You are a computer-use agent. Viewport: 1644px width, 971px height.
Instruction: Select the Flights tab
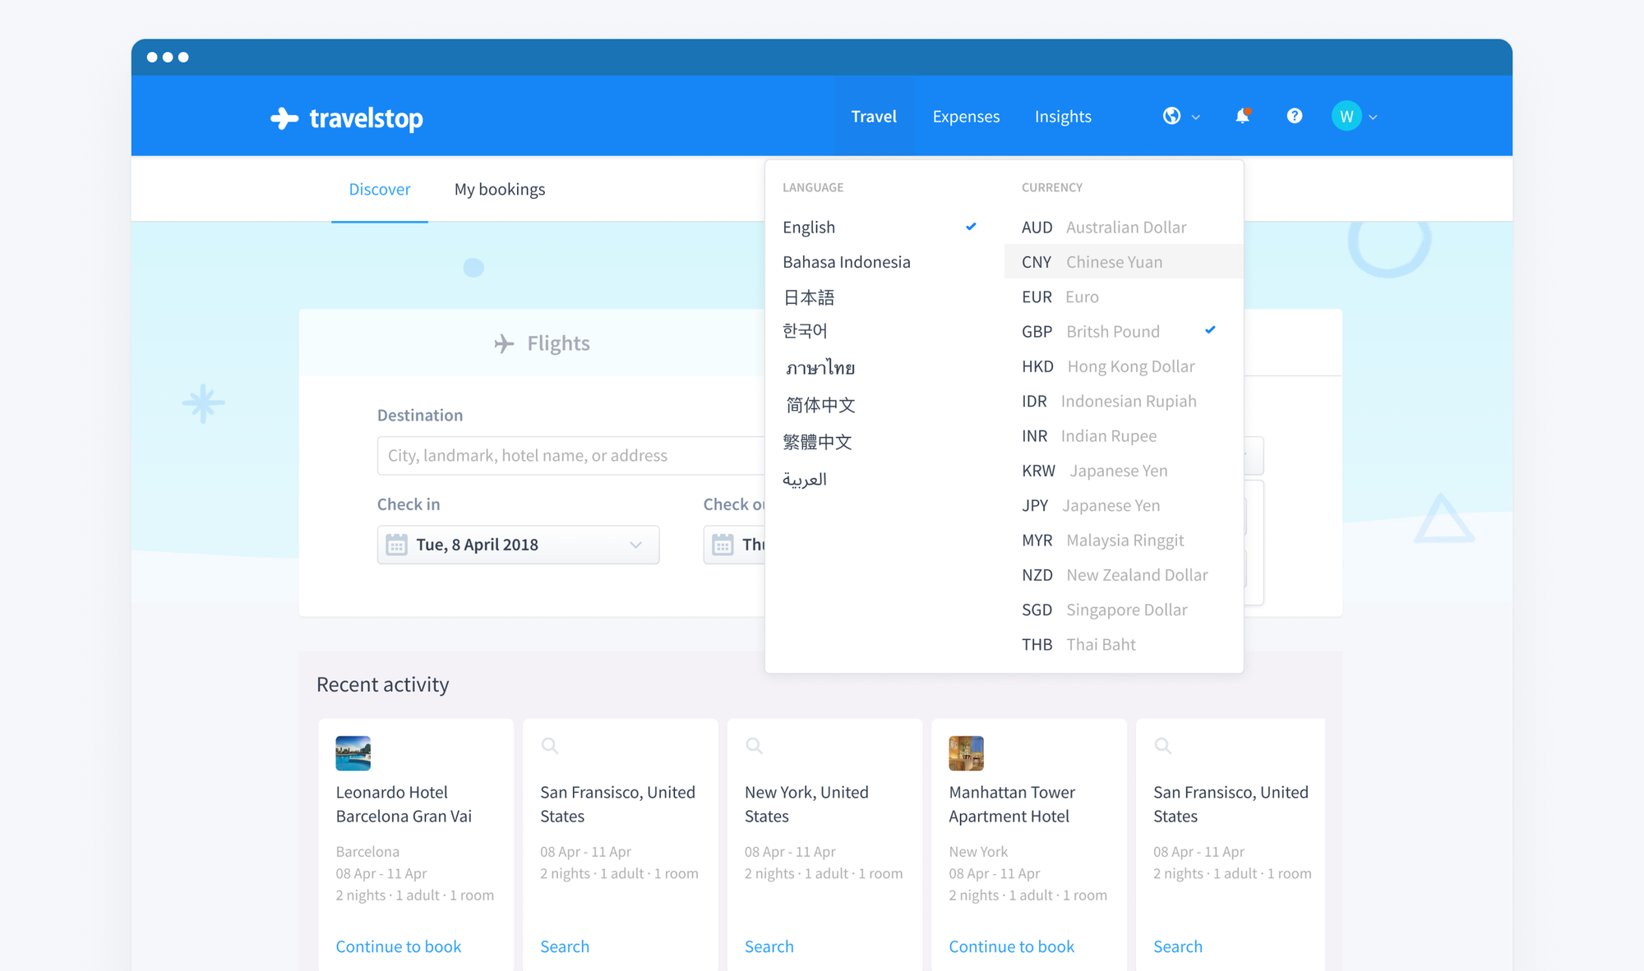(x=543, y=343)
